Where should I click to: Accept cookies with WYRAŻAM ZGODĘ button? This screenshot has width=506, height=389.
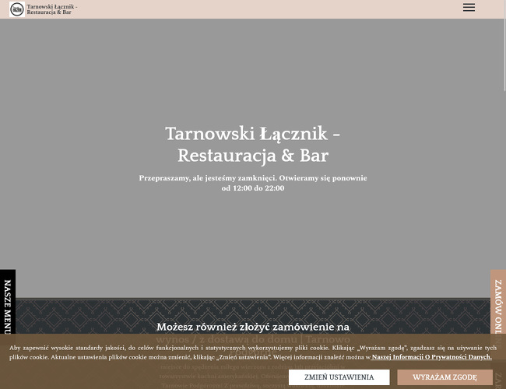[445, 377]
